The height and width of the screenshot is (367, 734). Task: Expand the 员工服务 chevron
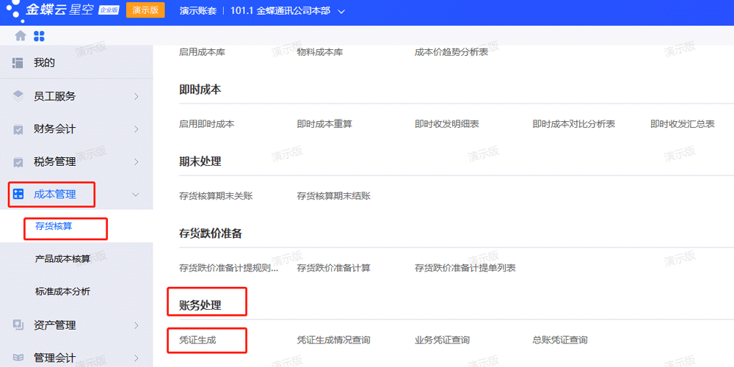137,96
